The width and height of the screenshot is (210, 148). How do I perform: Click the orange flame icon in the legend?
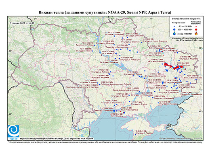pos(196,33)
